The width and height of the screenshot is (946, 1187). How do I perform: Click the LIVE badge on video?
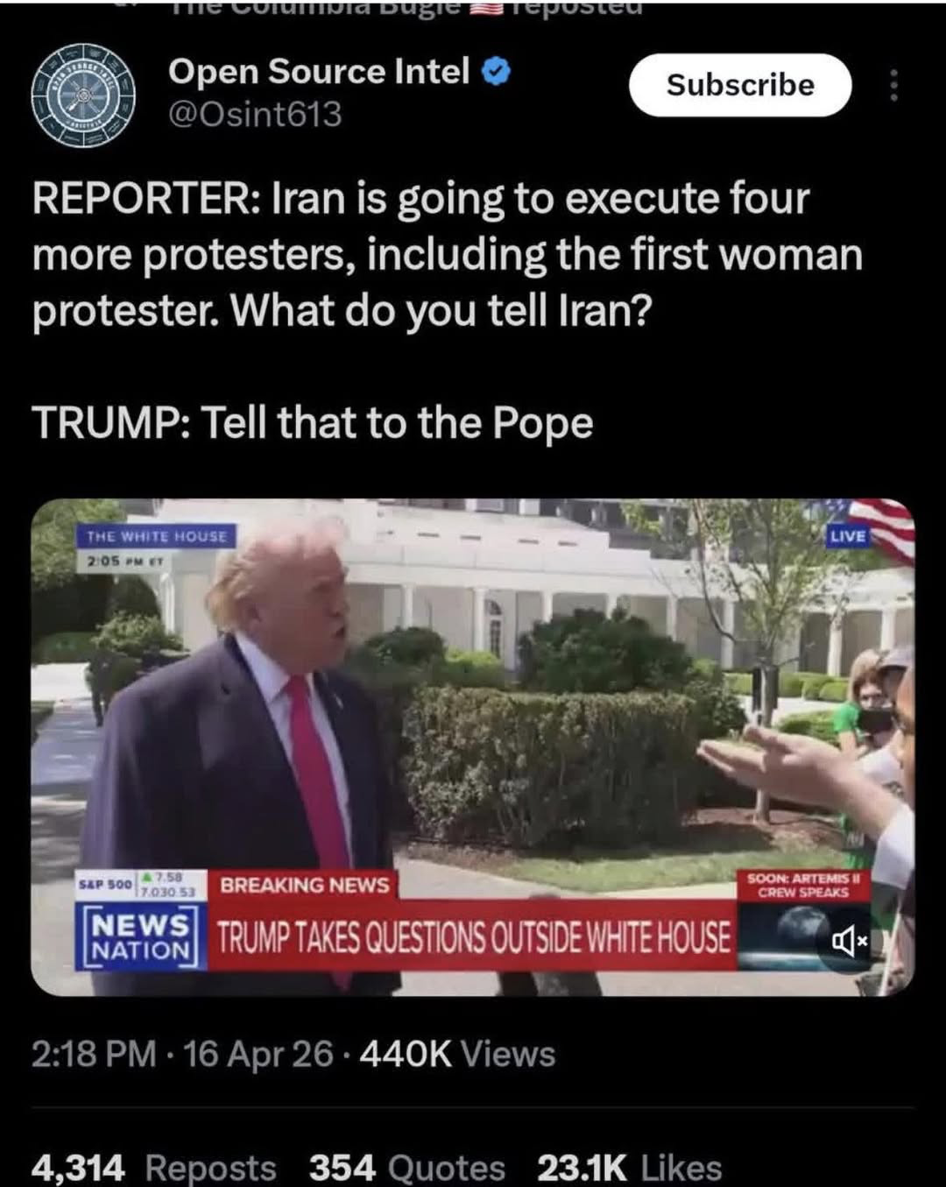pyautogui.click(x=847, y=535)
